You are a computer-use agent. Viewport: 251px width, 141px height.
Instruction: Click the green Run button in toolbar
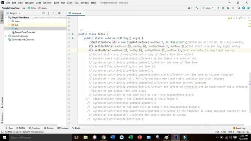tap(218, 8)
